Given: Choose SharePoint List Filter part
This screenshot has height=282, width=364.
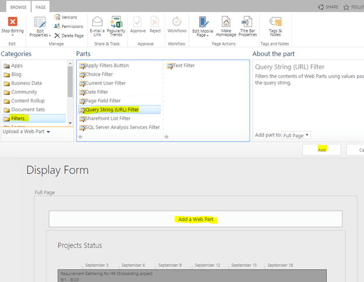Looking at the screenshot, I should click(104, 118).
